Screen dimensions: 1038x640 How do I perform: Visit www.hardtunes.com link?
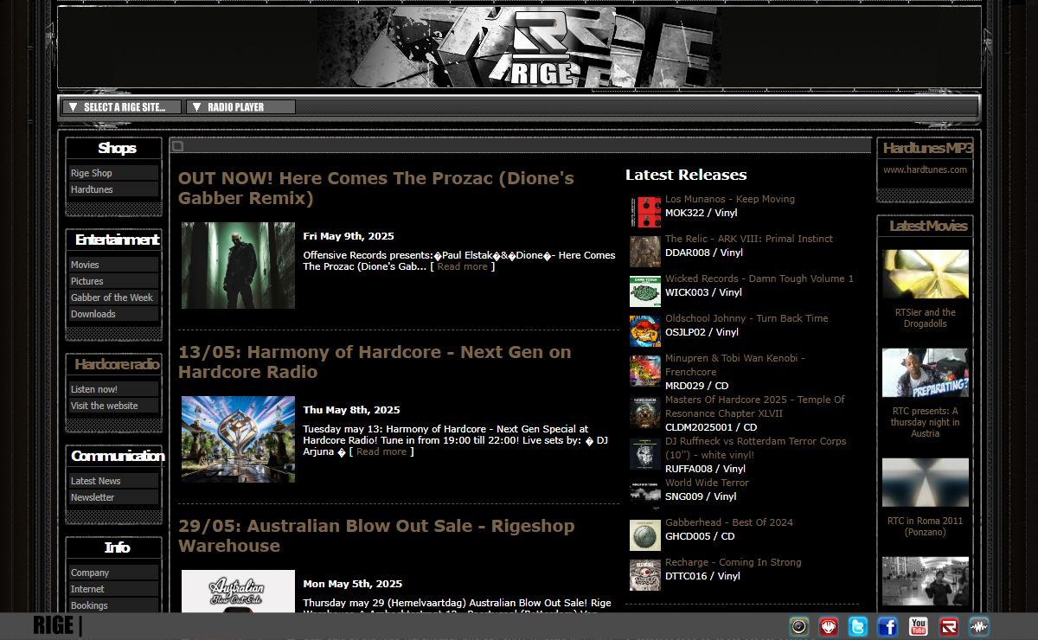(925, 170)
